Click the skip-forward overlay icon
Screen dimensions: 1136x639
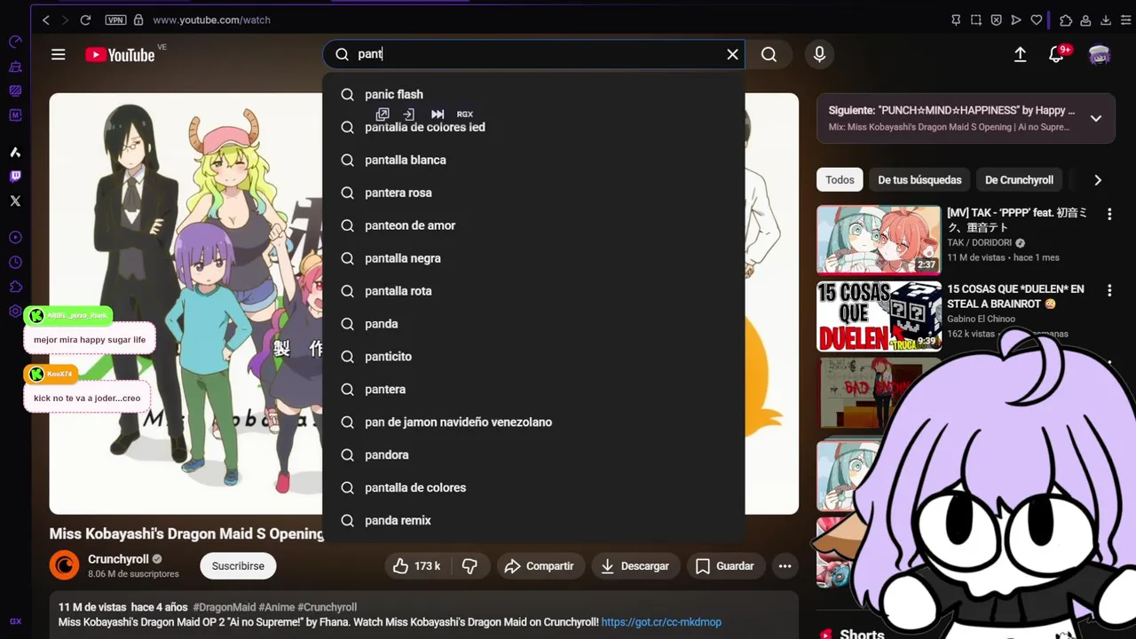438,114
